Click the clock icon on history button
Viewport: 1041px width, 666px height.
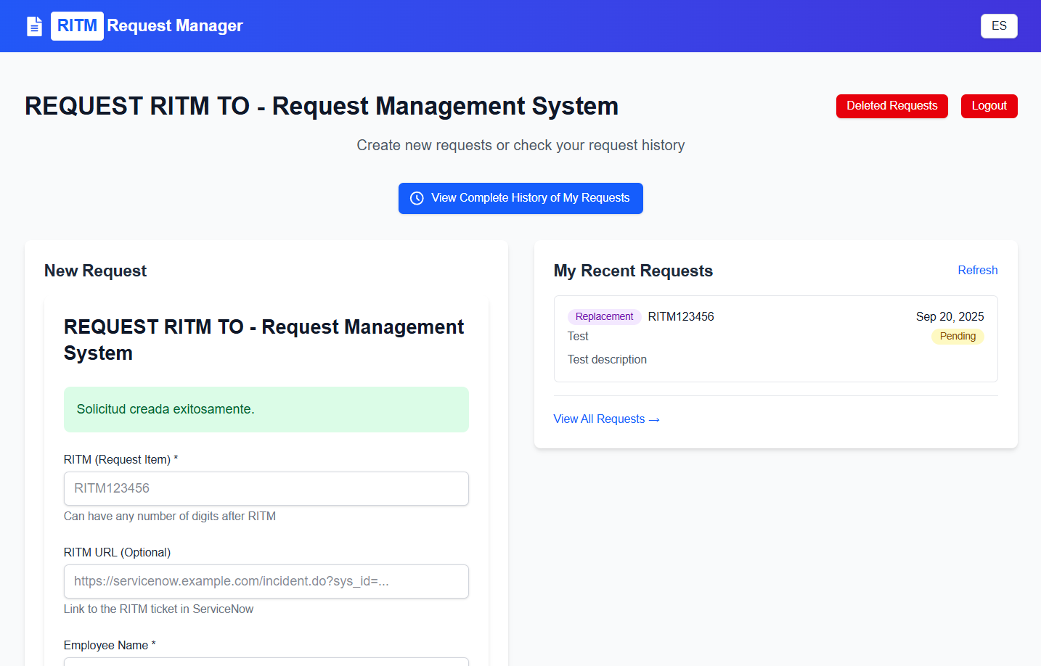(417, 198)
